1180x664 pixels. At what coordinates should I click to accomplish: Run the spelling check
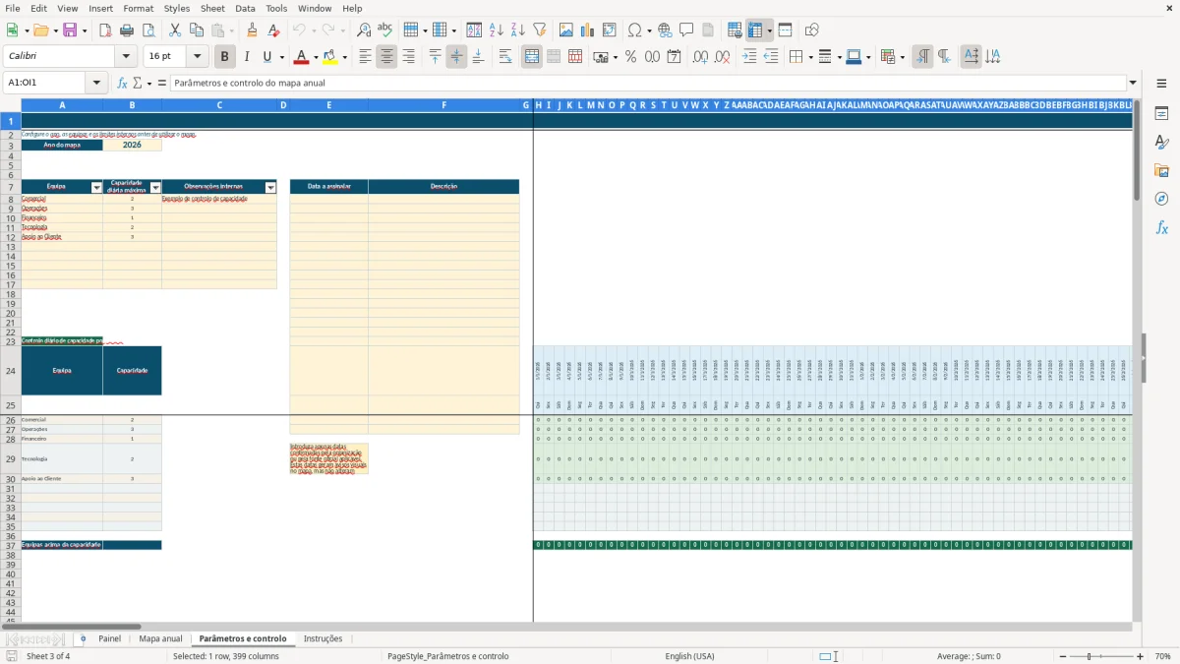click(384, 30)
